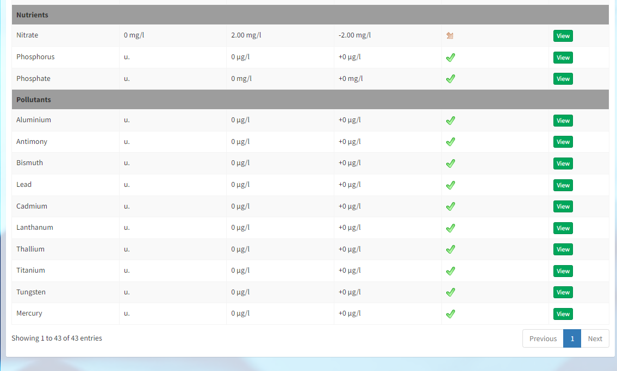Select the Aluminium row name
The height and width of the screenshot is (371, 617).
coord(34,120)
